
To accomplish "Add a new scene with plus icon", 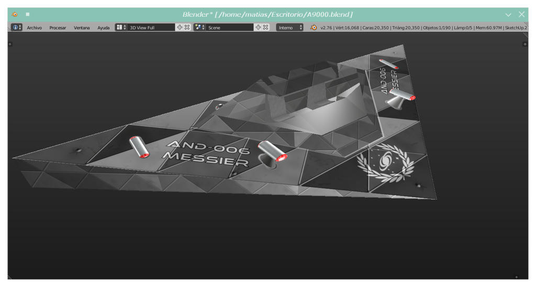I will coord(258,27).
